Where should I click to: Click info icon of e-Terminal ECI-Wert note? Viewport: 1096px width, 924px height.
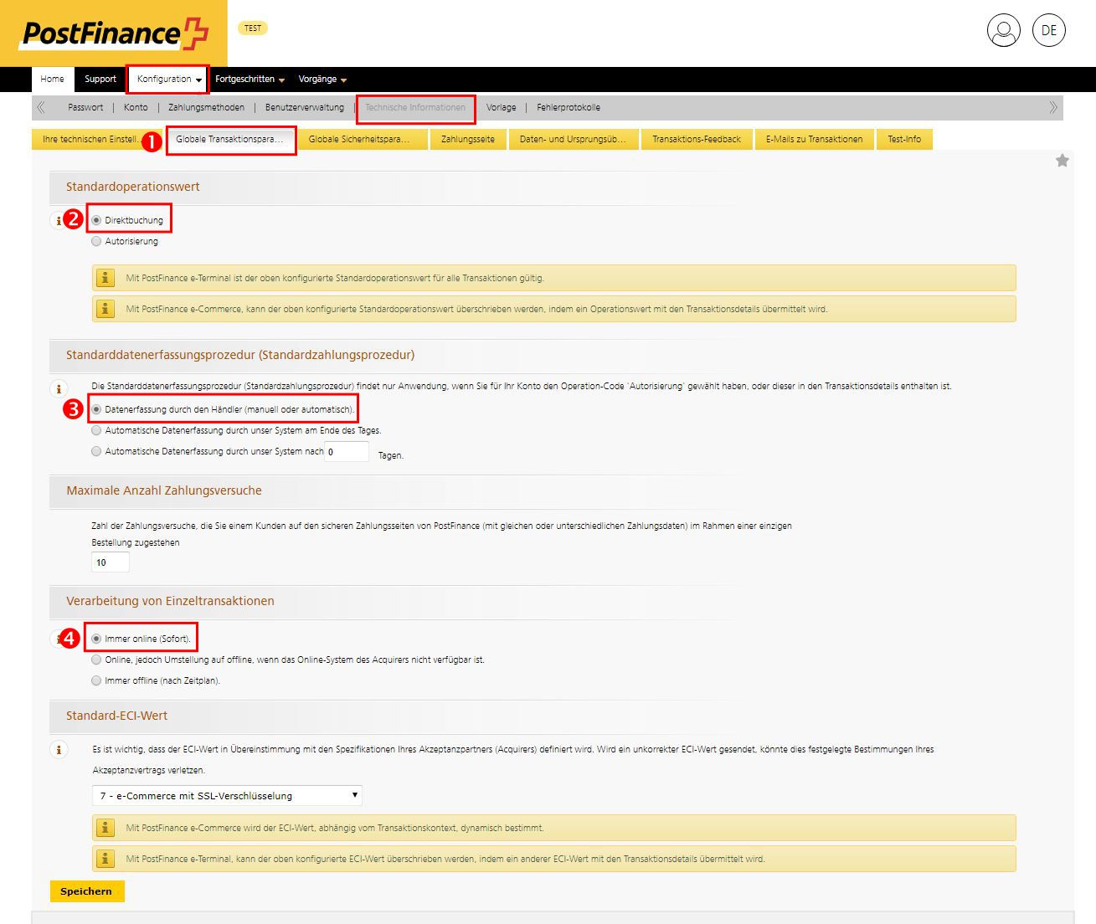[105, 859]
